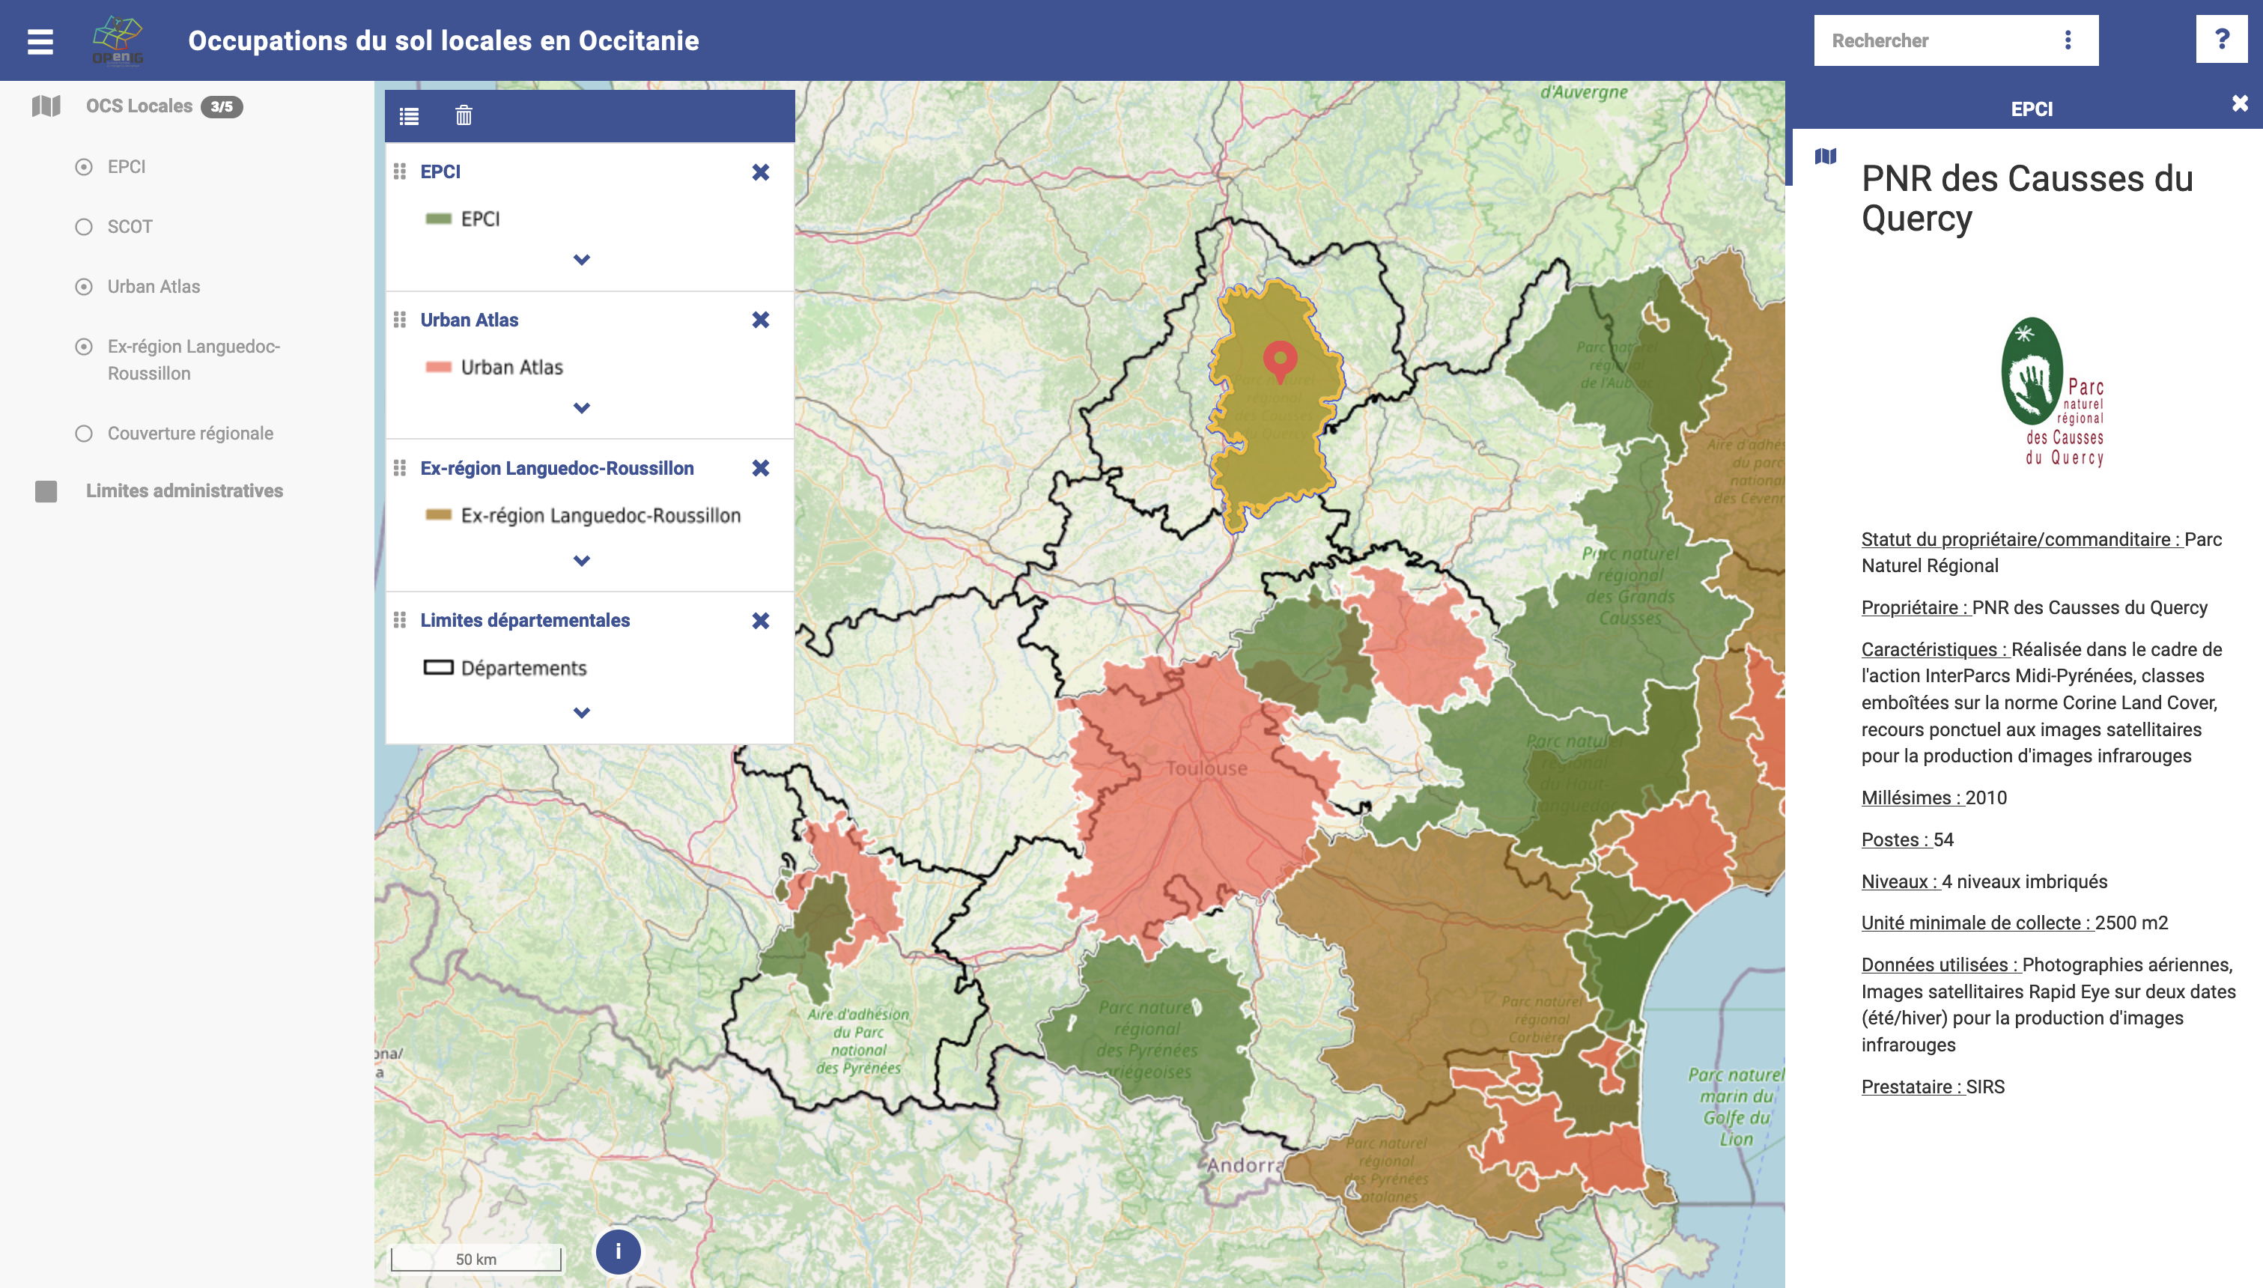Open the help question mark button
Viewport: 2263px width, 1288px height.
tap(2220, 40)
